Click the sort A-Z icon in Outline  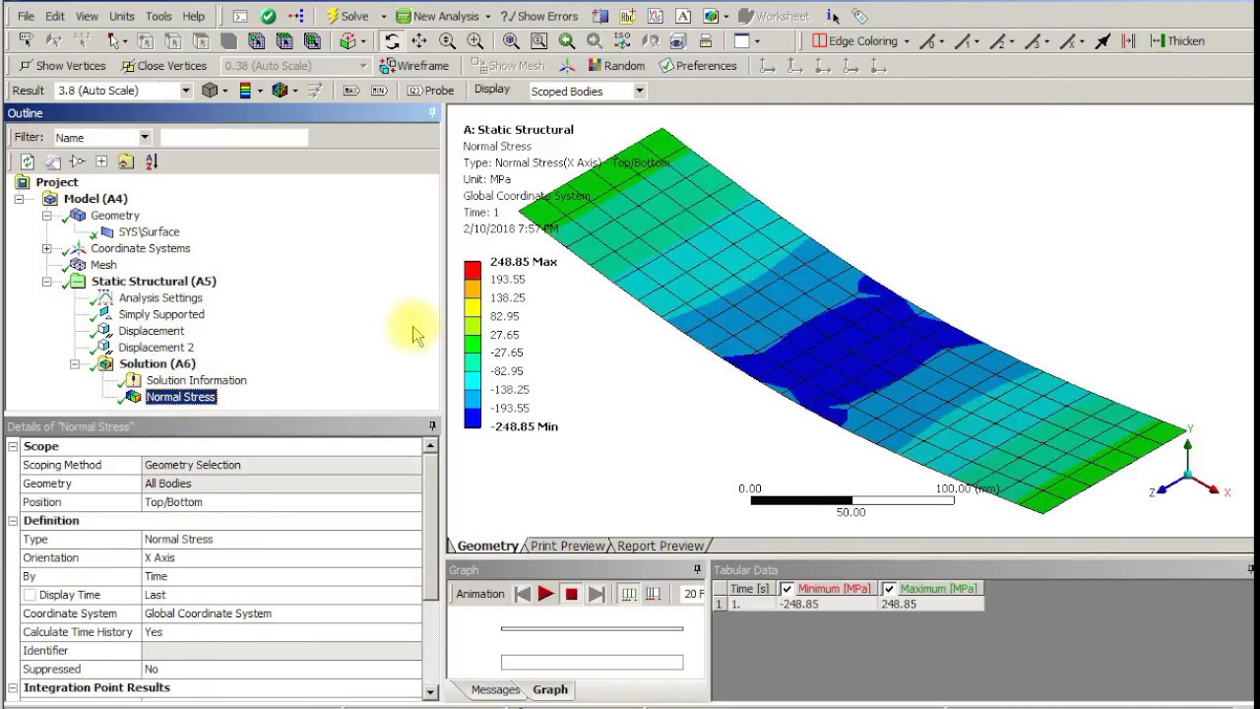(x=151, y=161)
